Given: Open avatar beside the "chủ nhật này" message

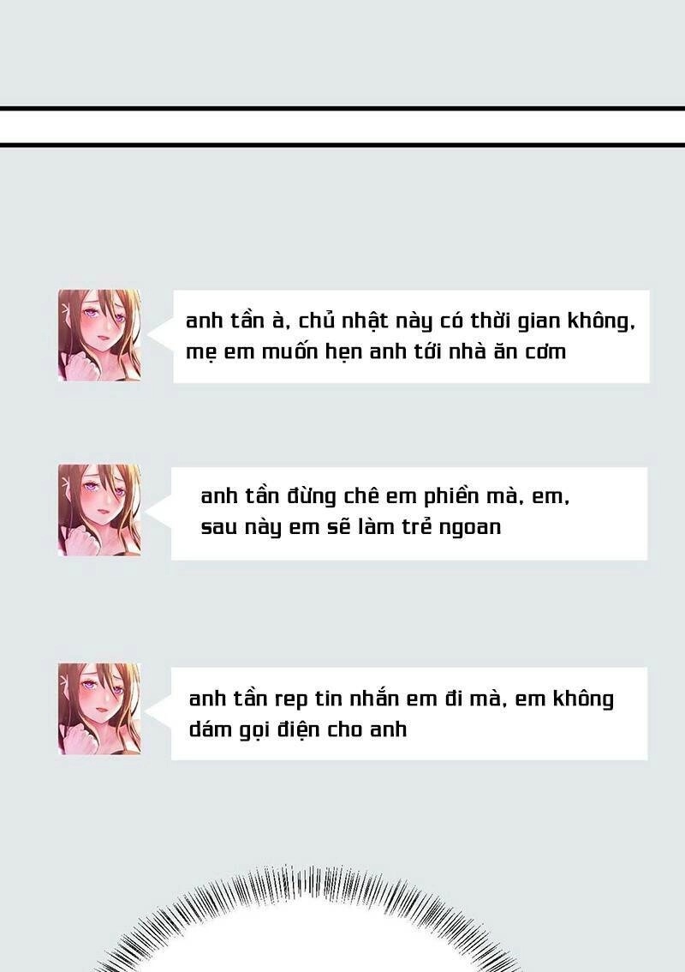Looking at the screenshot, I should click(x=99, y=335).
